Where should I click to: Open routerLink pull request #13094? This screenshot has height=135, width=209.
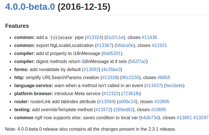tap(107, 101)
